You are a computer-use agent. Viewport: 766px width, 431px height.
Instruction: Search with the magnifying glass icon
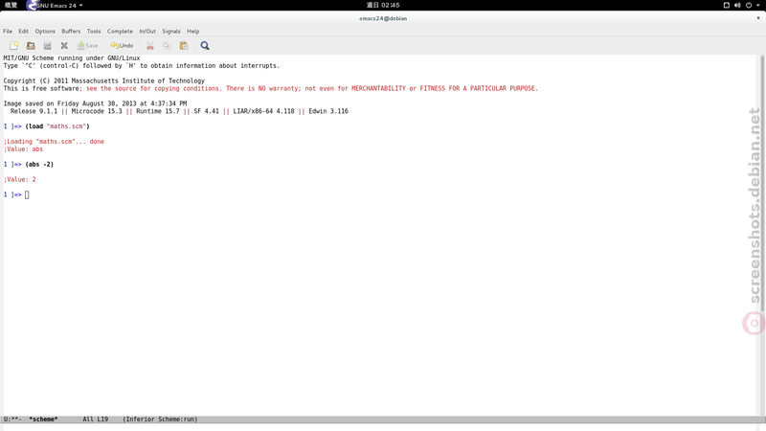click(x=205, y=45)
